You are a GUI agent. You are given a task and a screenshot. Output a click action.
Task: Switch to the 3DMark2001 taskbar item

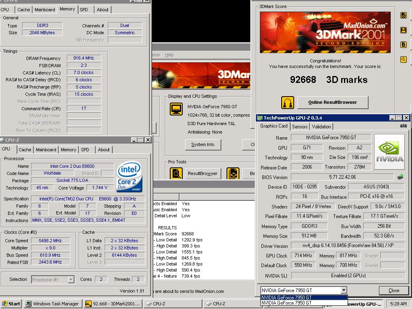pos(113,304)
